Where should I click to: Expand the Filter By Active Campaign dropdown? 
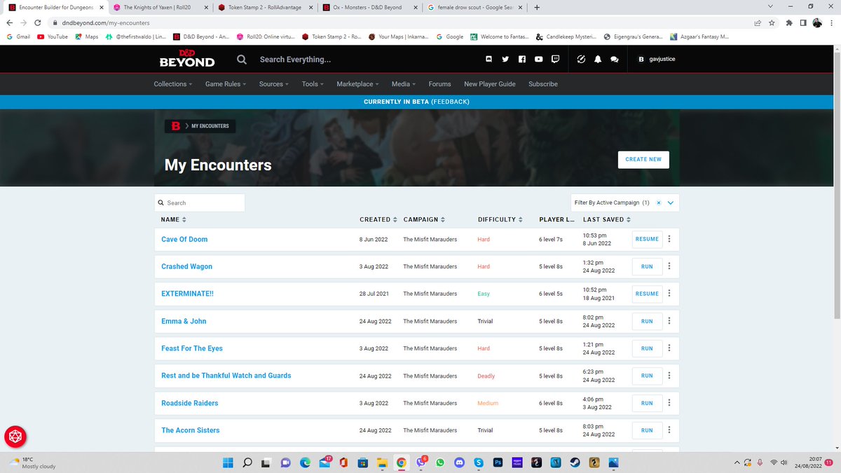pos(670,203)
